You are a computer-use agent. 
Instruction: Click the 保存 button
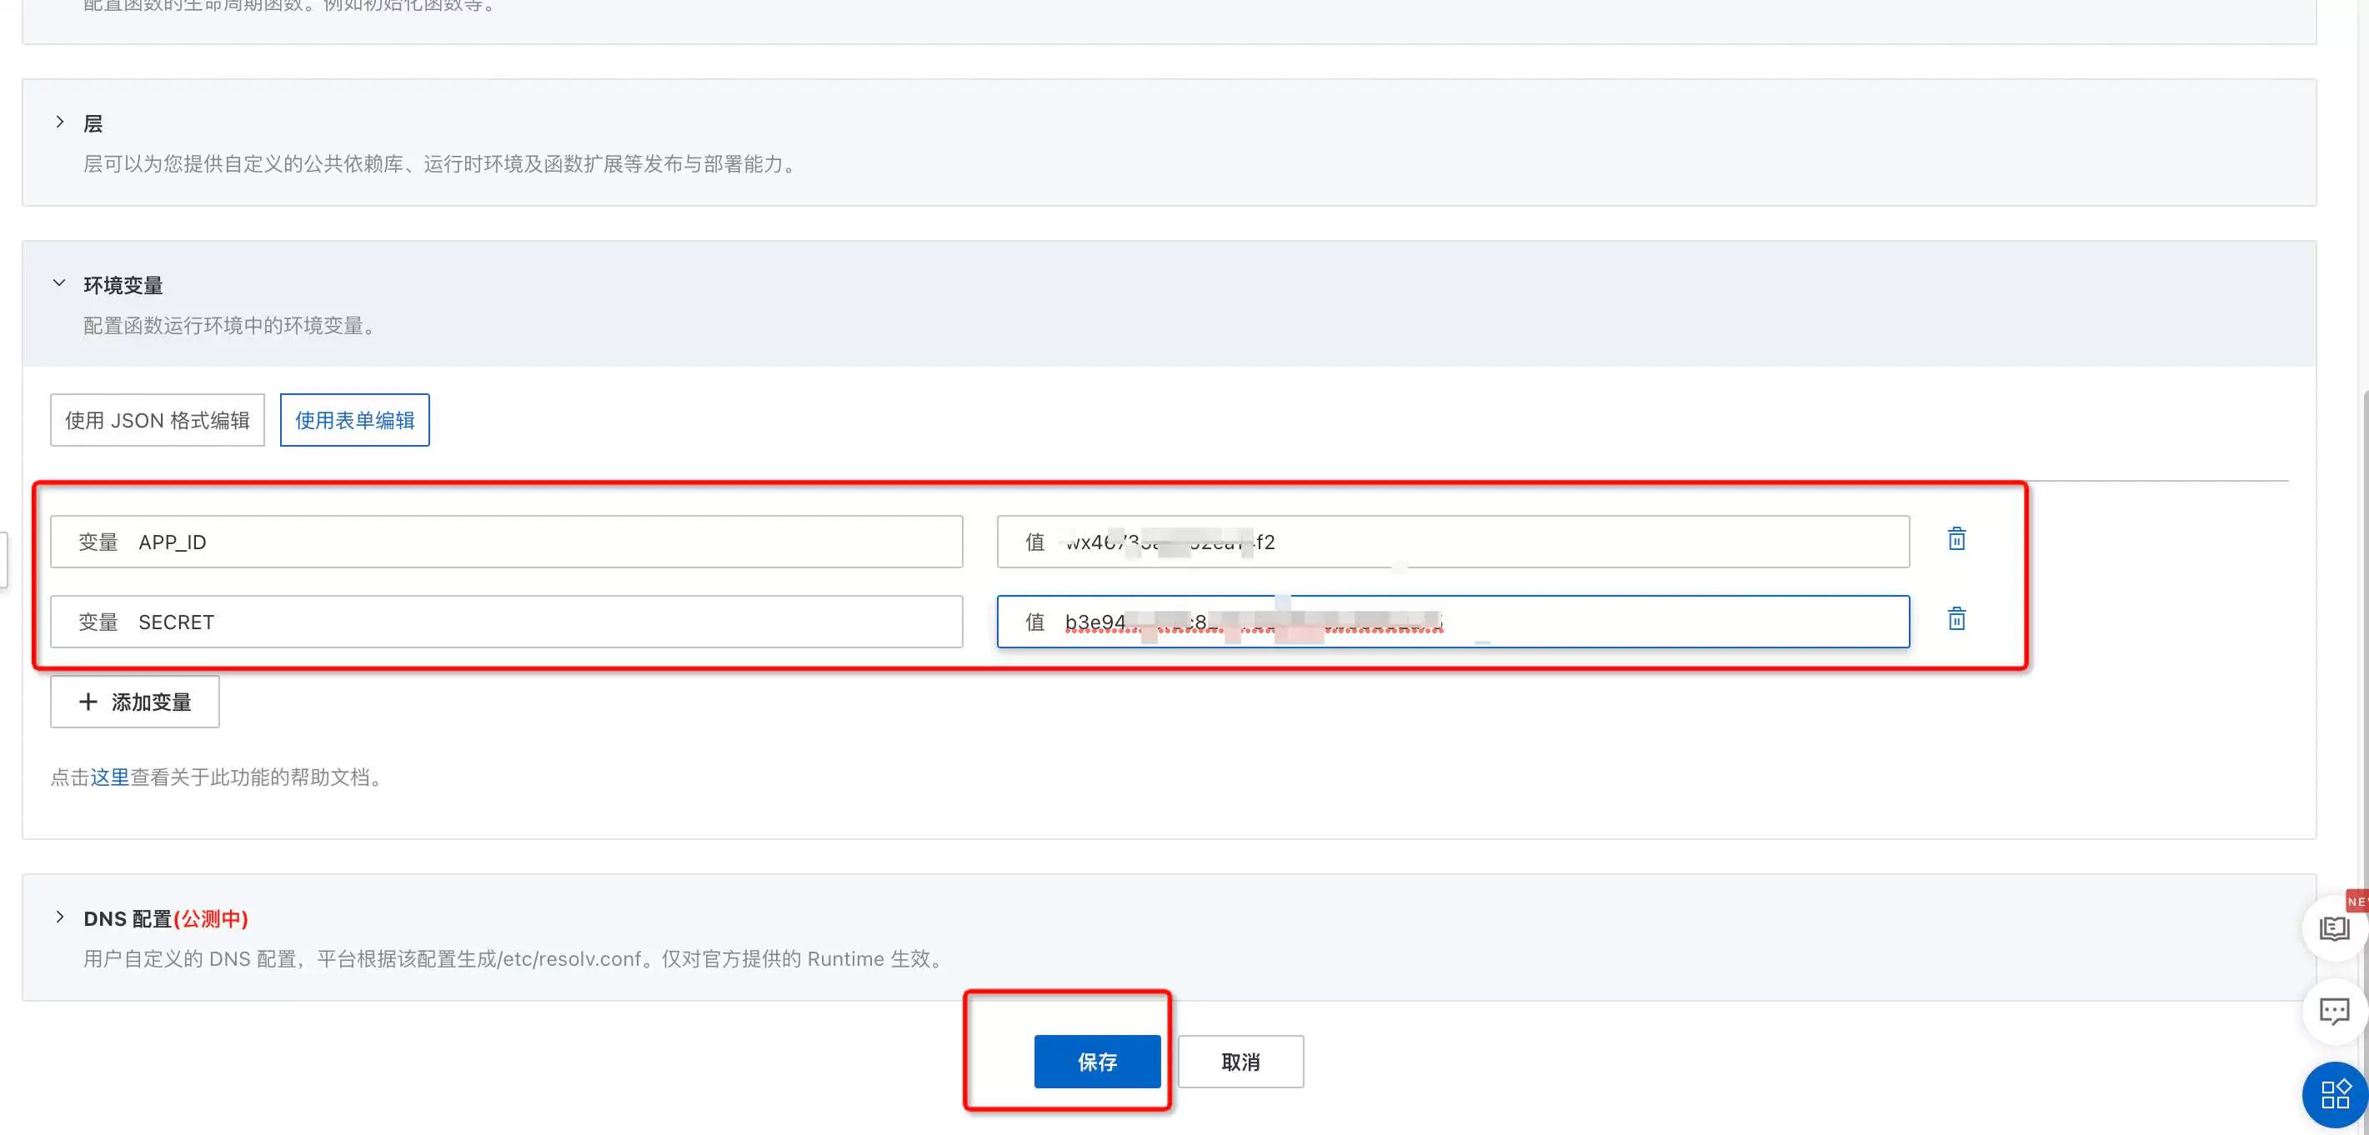pyautogui.click(x=1097, y=1062)
